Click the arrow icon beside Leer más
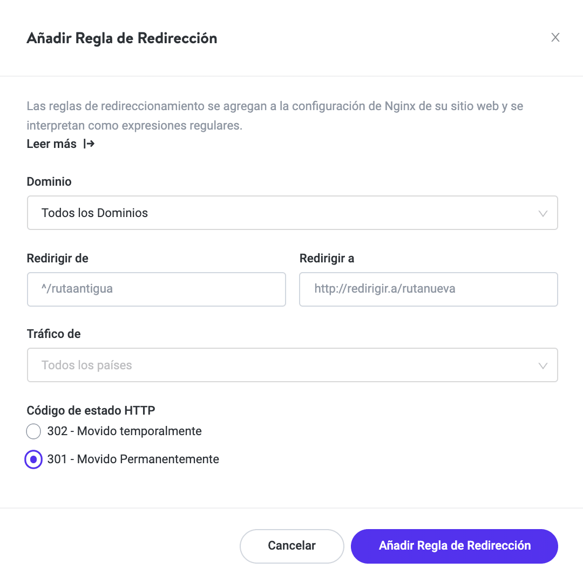This screenshot has width=583, height=582. 89,144
